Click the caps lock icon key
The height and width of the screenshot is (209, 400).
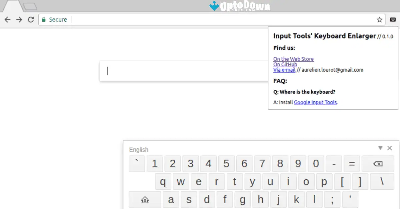(144, 199)
